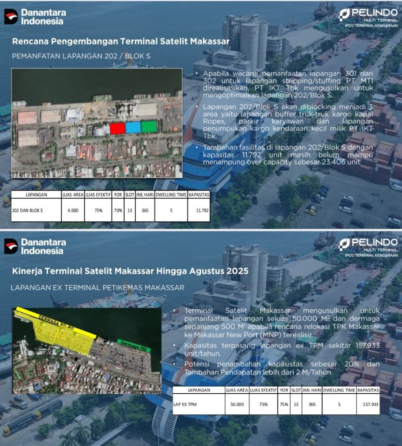Select the 'LAPANGAN EX TERMINAL PETIKEMAS MAKASSAR' subtitle
The image size is (402, 446).
click(97, 287)
